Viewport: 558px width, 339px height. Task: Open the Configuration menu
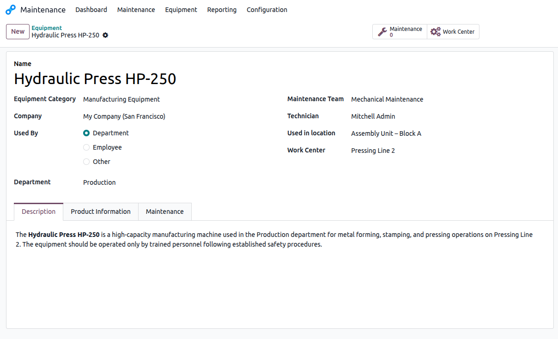(x=267, y=10)
